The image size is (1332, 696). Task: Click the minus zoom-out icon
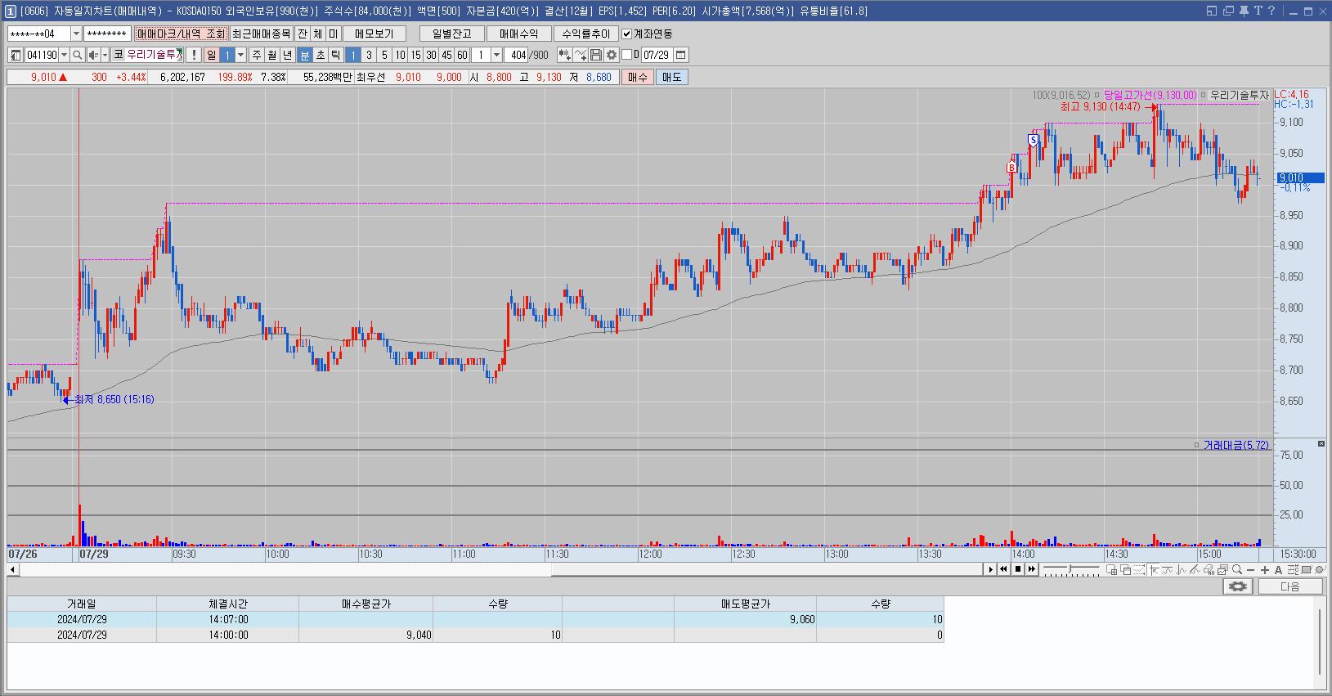point(1251,570)
